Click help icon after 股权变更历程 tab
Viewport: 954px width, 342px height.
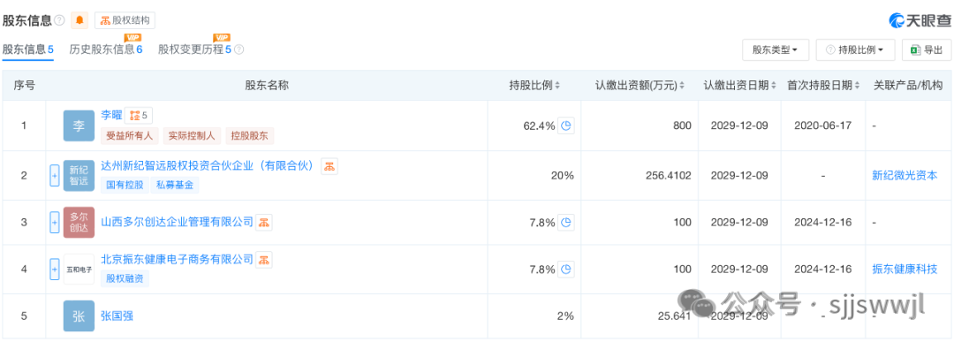coord(239,49)
